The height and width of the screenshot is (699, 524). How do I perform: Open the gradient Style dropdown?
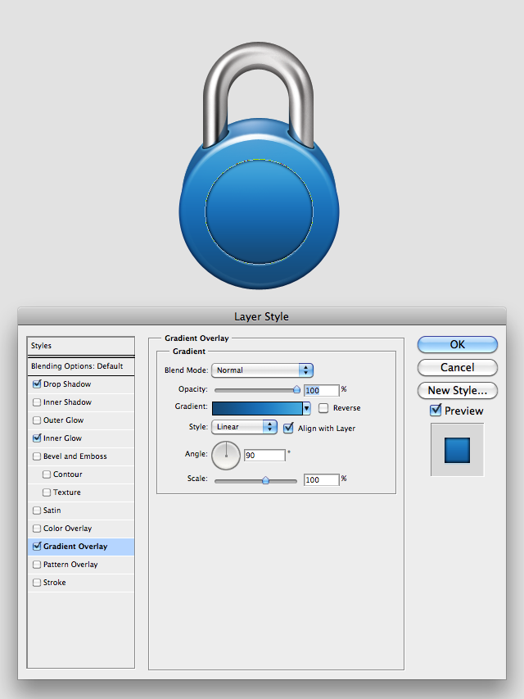pos(244,427)
